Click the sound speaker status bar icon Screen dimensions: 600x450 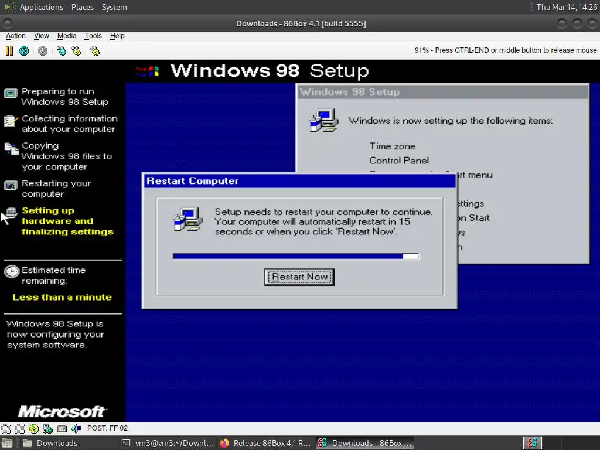tap(76, 428)
